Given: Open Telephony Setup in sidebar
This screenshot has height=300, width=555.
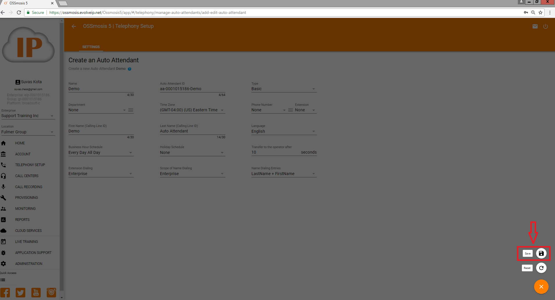Looking at the screenshot, I should pos(30,165).
